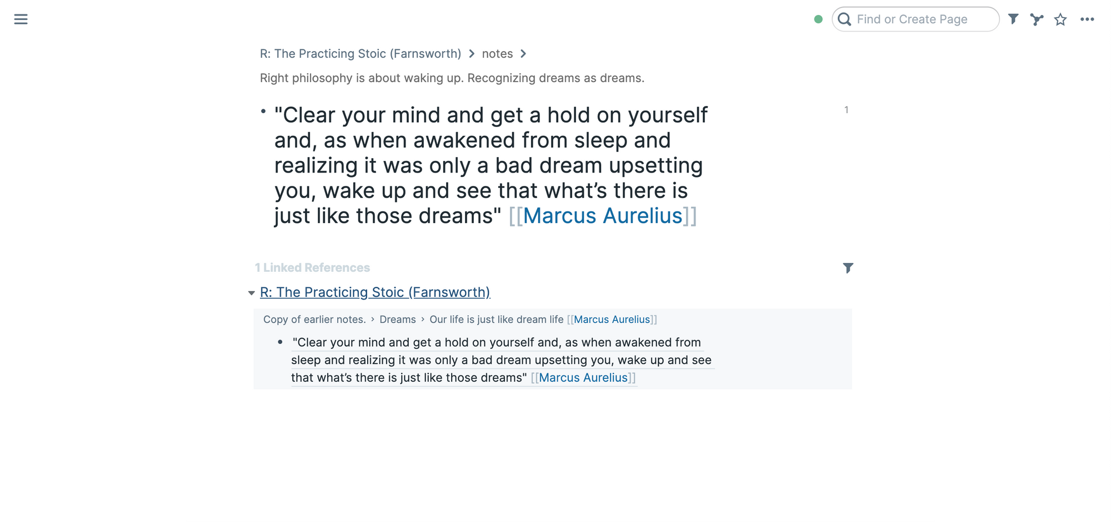Viewport: 1111px width, 522px height.
Task: Open the three-dots more options menu
Action: point(1087,19)
